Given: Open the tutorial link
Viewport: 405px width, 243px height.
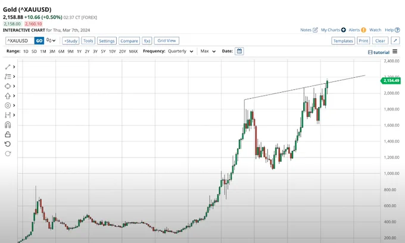Looking at the screenshot, I should pyautogui.click(x=379, y=52).
